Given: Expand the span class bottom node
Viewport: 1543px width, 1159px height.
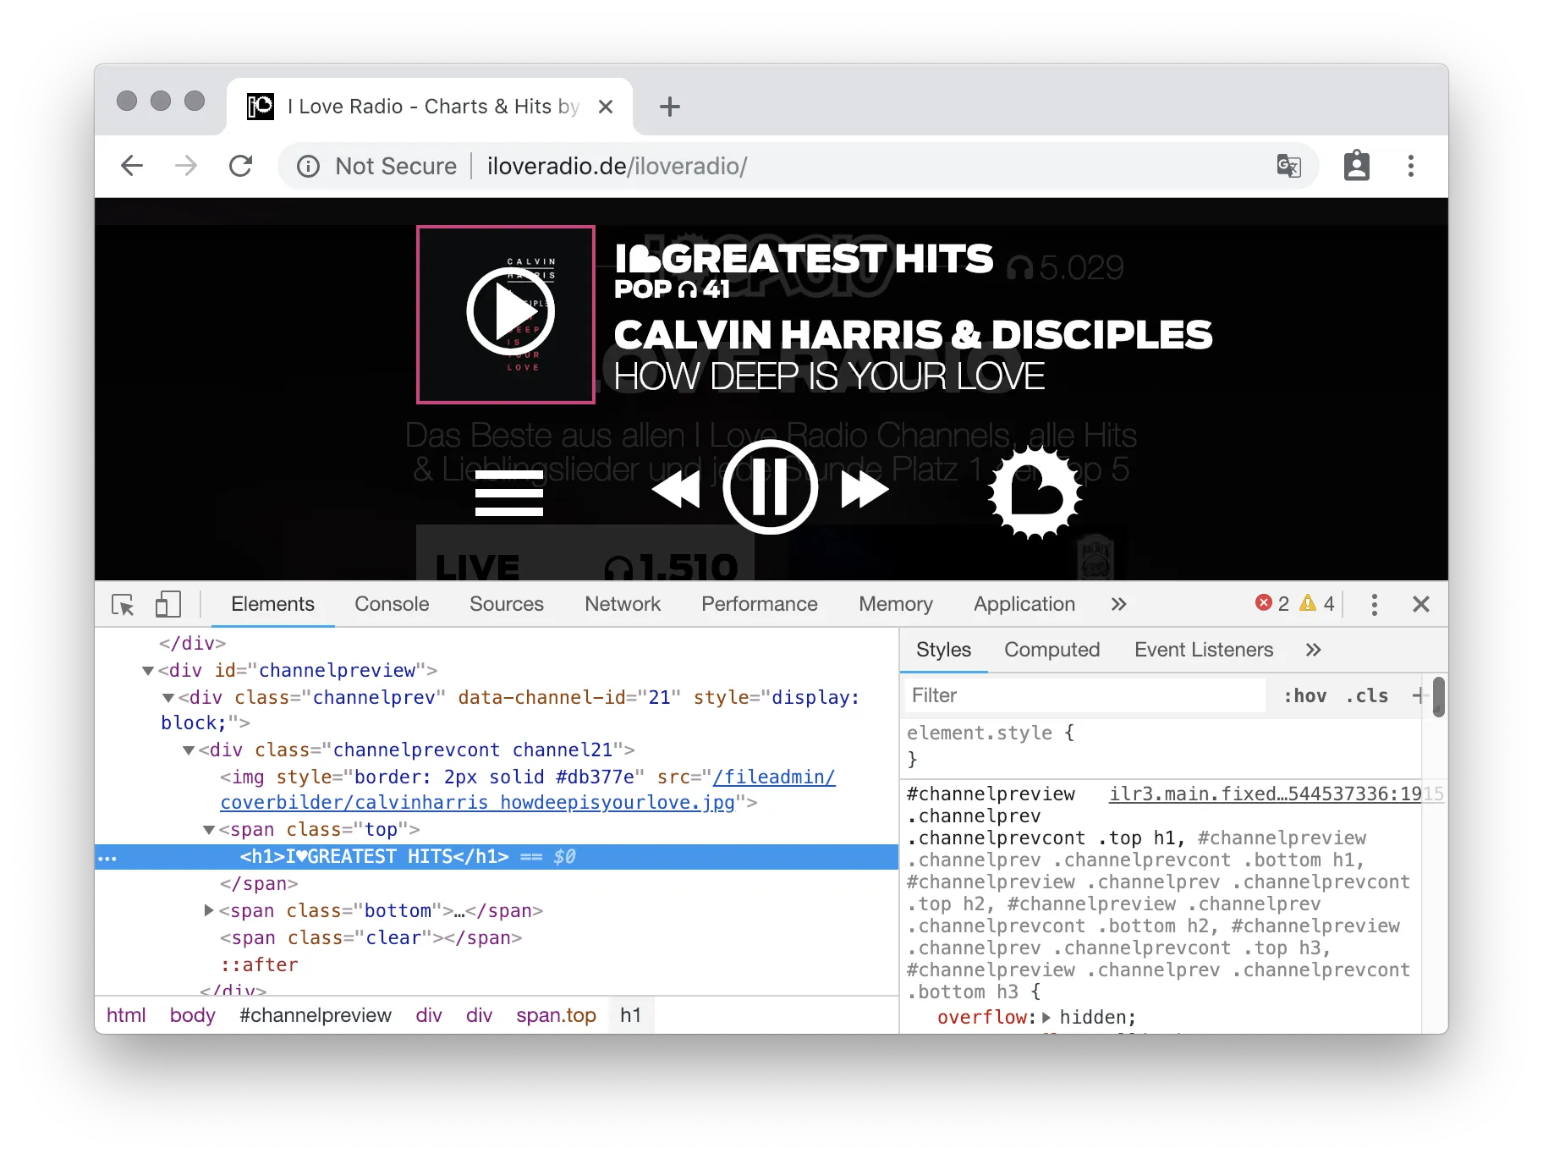Looking at the screenshot, I should 209,910.
